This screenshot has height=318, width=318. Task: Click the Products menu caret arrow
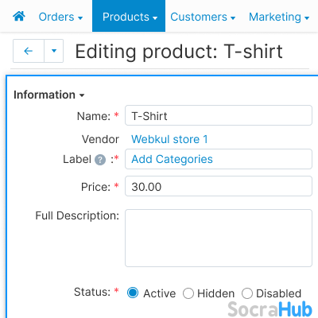(x=155, y=18)
